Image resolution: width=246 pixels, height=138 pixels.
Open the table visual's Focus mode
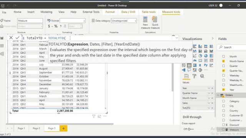[x=99, y=116]
